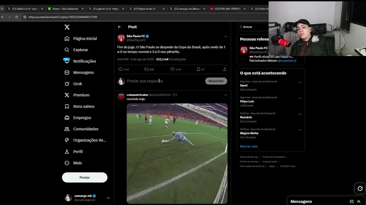
Task: Click the browser back arrow
Action: point(2,17)
